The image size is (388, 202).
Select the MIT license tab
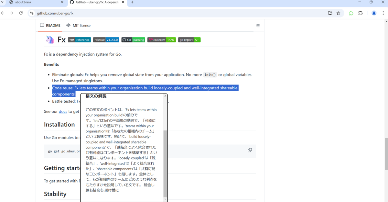click(78, 25)
